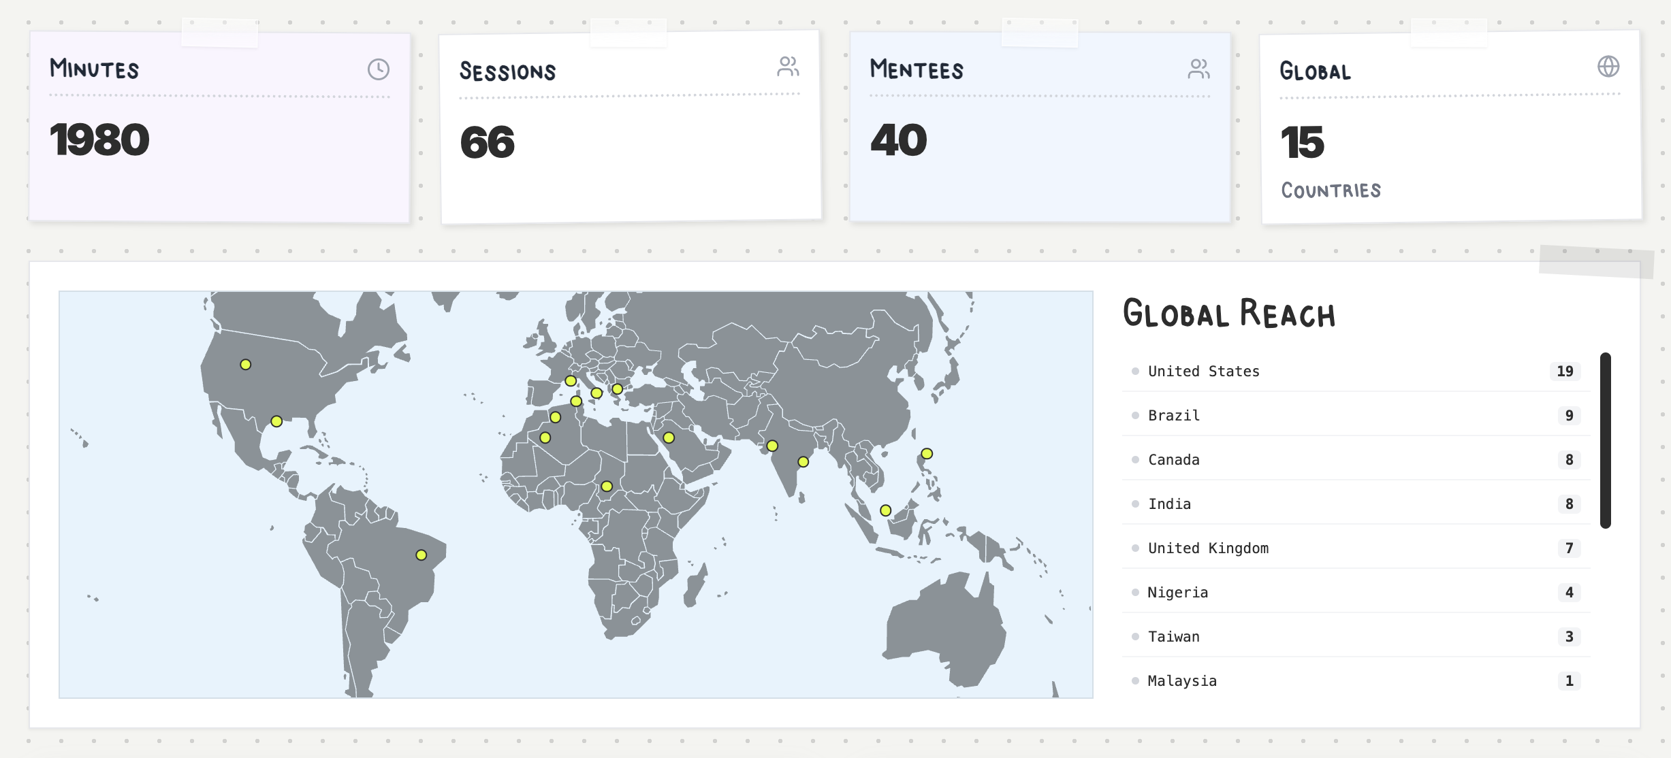Click the Global Reach list scrollbar
1671x758 pixels.
1605,440
